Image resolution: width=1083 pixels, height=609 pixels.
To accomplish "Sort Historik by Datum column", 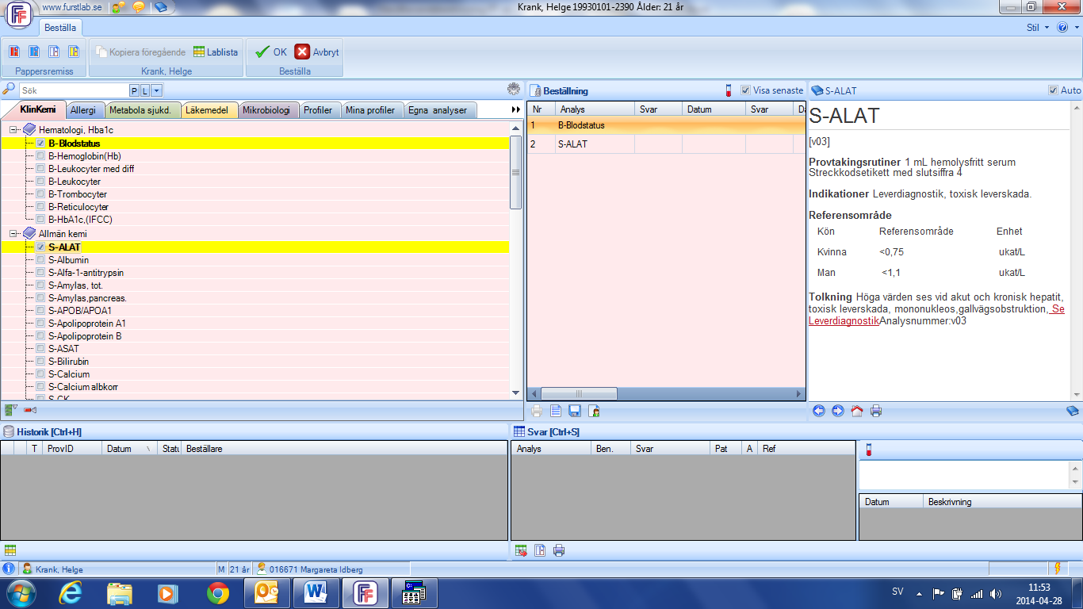I will click(x=130, y=449).
